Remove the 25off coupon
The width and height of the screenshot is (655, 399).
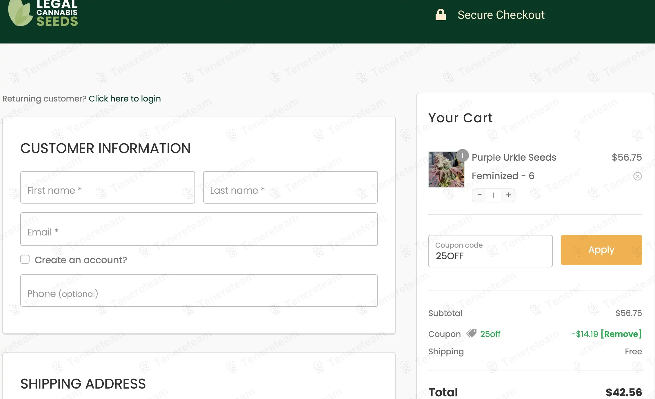[x=621, y=334]
